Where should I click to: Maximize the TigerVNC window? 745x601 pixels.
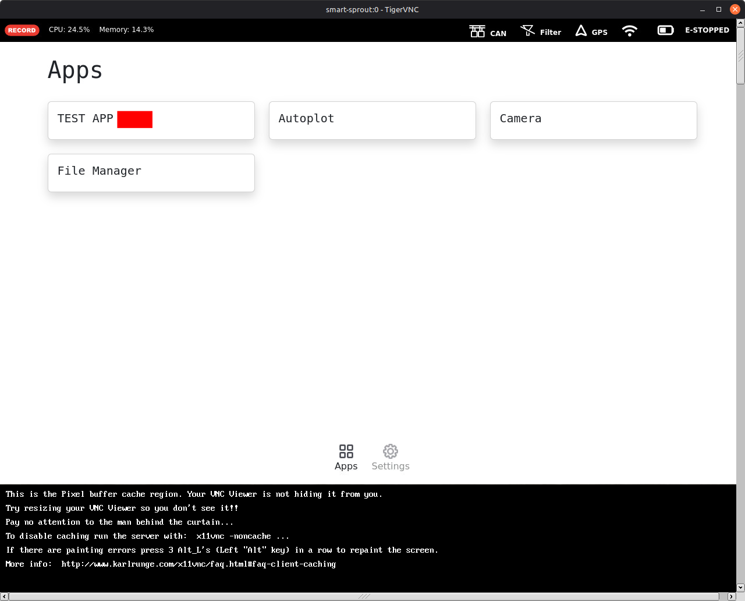click(x=719, y=9)
